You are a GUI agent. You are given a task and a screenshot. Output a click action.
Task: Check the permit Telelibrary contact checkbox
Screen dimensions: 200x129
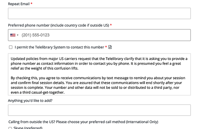pos(11,47)
